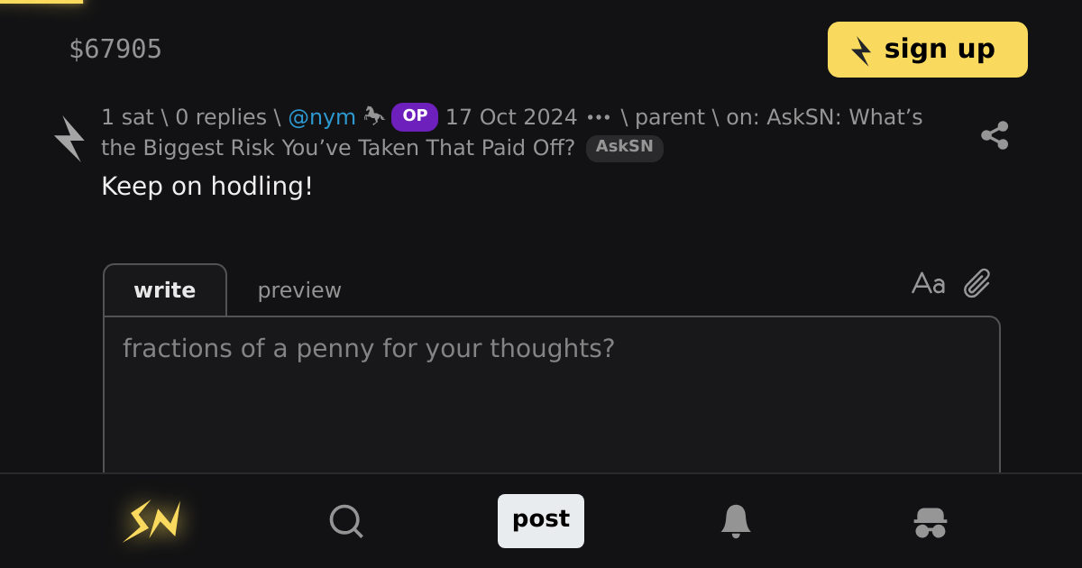Switch to the preview tab
Image resolution: width=1082 pixels, height=568 pixels.
(x=299, y=289)
